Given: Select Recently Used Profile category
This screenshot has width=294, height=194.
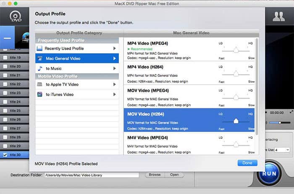Looking at the screenshot, I should tap(77, 48).
